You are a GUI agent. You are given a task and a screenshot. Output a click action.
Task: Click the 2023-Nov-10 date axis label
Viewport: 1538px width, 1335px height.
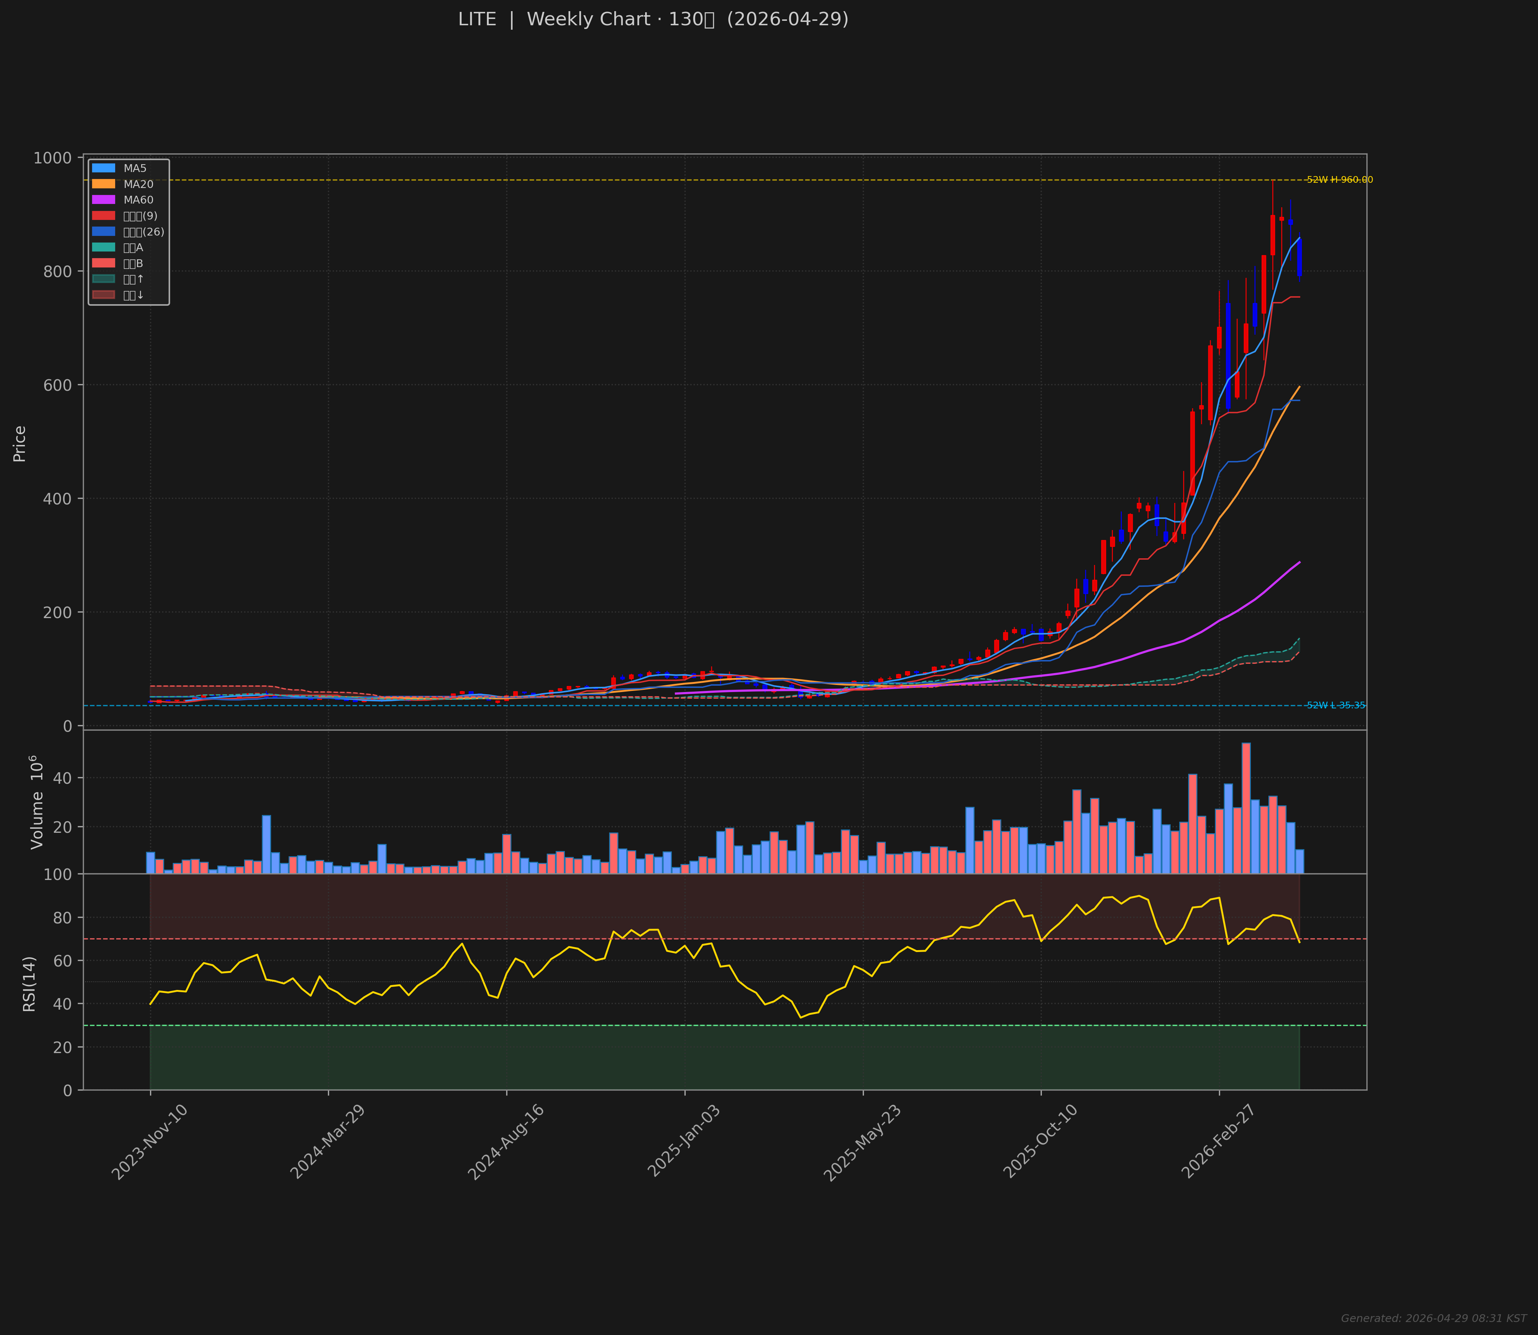[150, 1141]
